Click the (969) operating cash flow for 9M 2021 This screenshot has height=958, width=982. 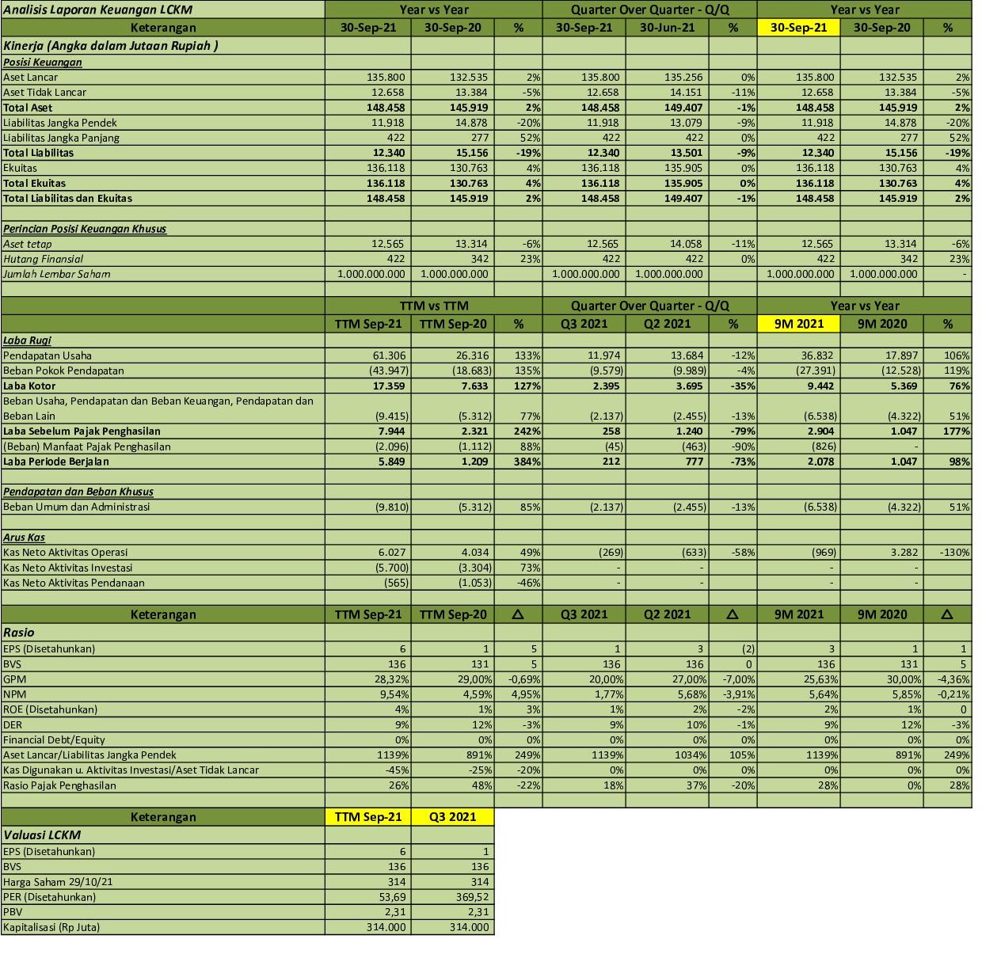pyautogui.click(x=823, y=553)
